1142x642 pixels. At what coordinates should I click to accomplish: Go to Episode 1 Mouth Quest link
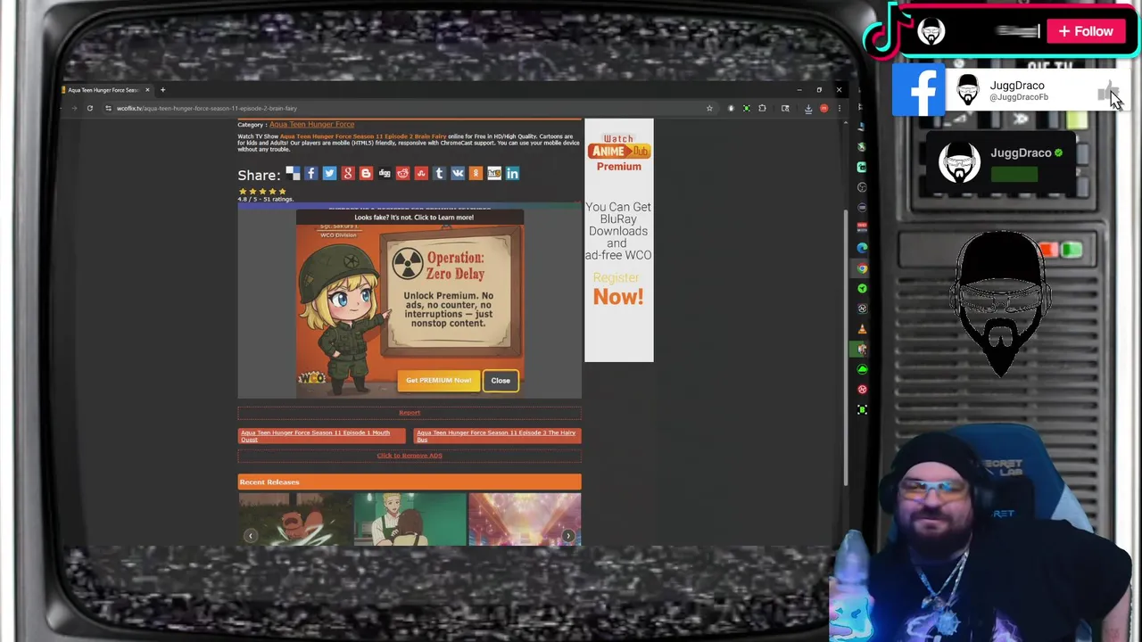(x=321, y=435)
